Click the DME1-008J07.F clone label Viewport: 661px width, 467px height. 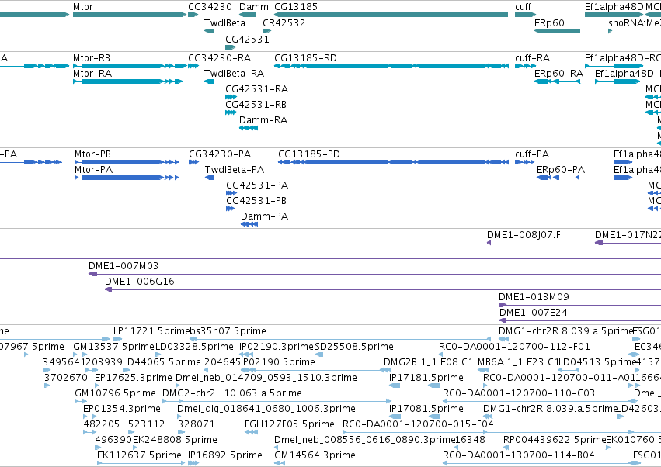pyautogui.click(x=524, y=235)
